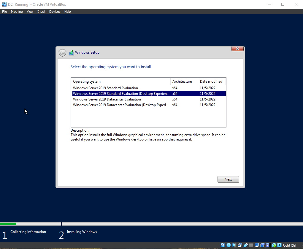Viewport: 303px width, 249px height.
Task: Click the keyboard capture arrow icon
Action: [279, 245]
